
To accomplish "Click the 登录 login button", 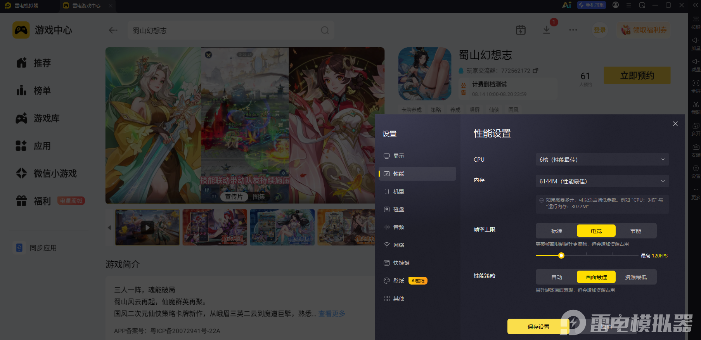I will (600, 30).
